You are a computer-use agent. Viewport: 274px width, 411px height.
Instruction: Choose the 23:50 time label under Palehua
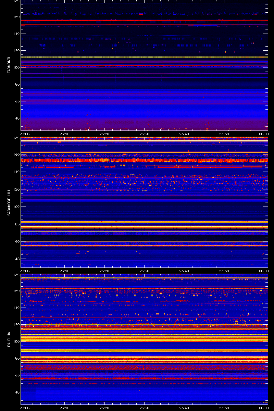224,408
